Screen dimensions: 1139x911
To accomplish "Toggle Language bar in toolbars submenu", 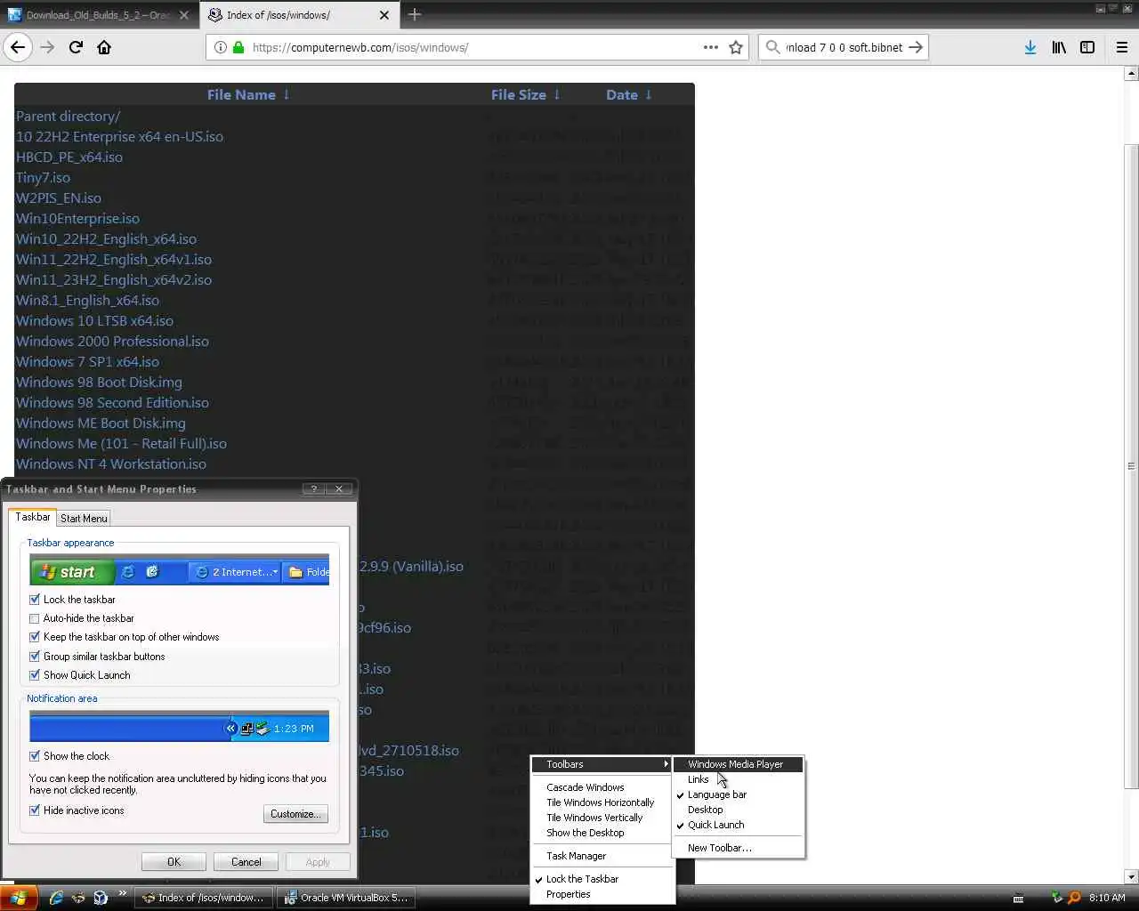I will [739, 794].
